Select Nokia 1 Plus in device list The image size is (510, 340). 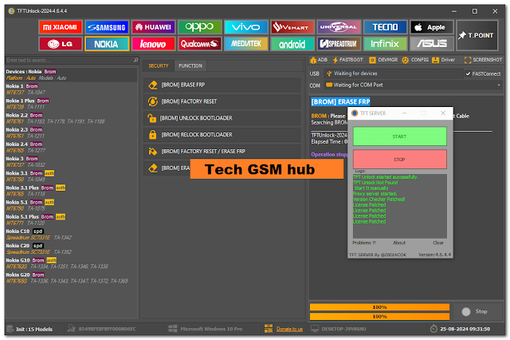click(71, 104)
